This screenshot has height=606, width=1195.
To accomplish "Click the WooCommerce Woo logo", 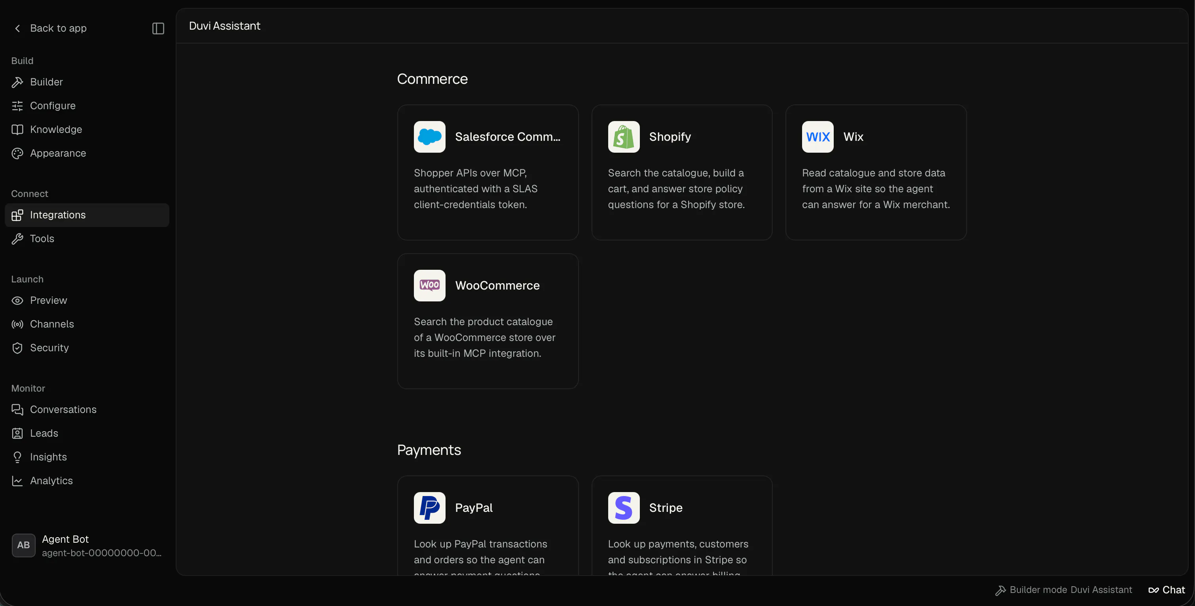I will coord(430,285).
